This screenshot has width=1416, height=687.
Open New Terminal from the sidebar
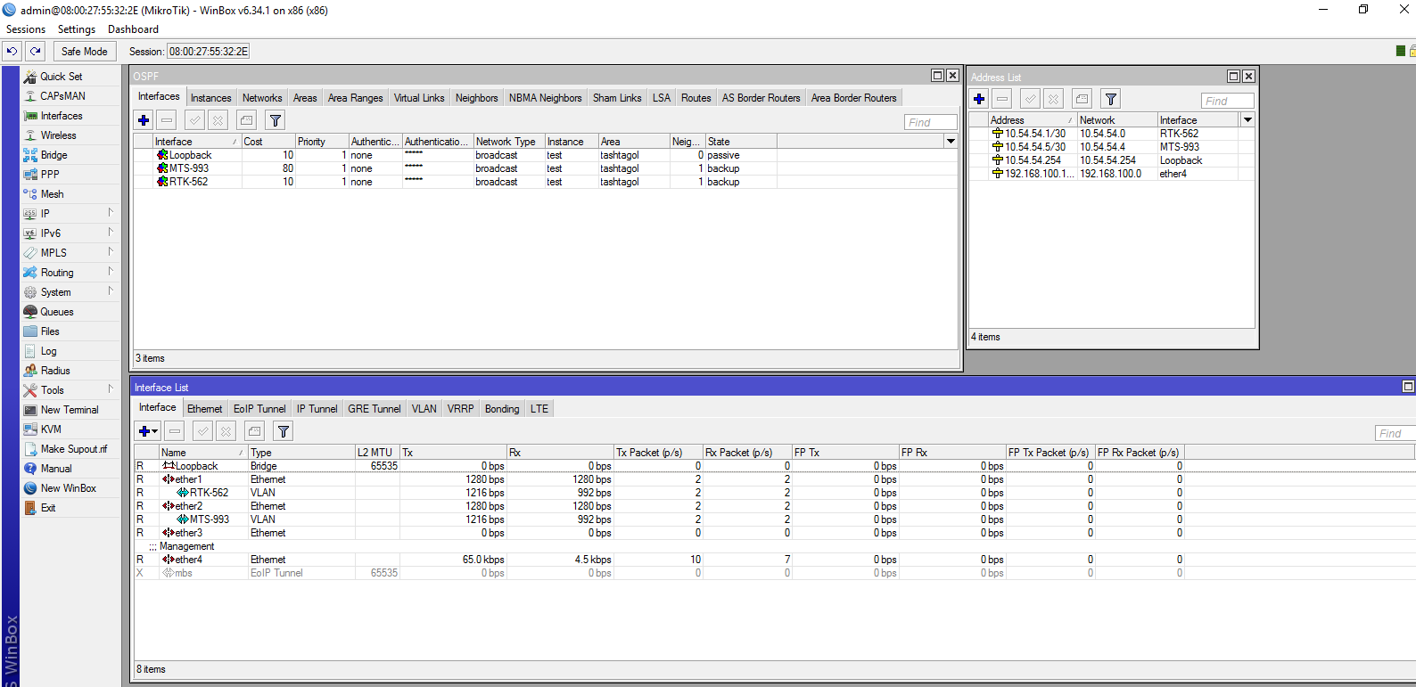70,410
